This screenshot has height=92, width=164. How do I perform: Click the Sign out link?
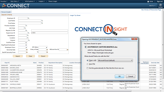(160, 2)
